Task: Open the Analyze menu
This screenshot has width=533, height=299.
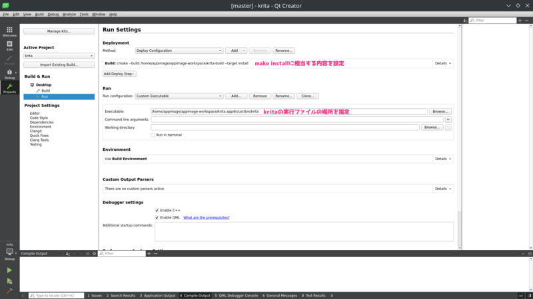Action: 69,14
